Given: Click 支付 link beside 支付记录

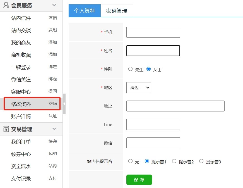Looking at the screenshot, I should 53,178.
